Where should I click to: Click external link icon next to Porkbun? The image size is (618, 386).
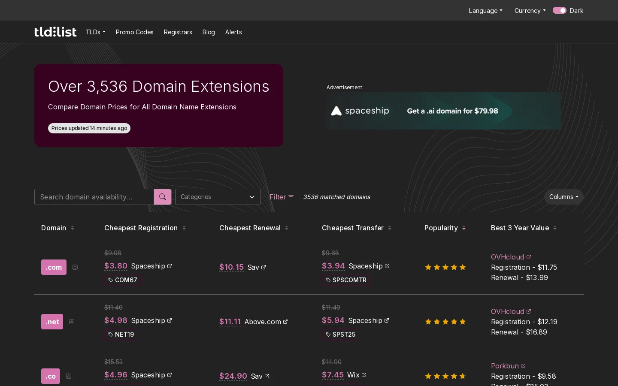tap(523, 366)
